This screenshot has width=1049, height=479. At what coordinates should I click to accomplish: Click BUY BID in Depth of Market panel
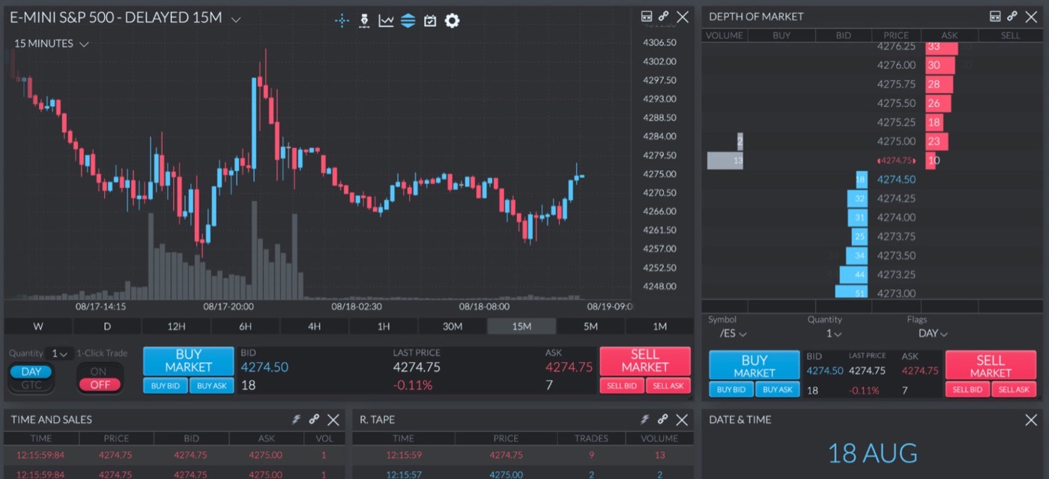731,389
